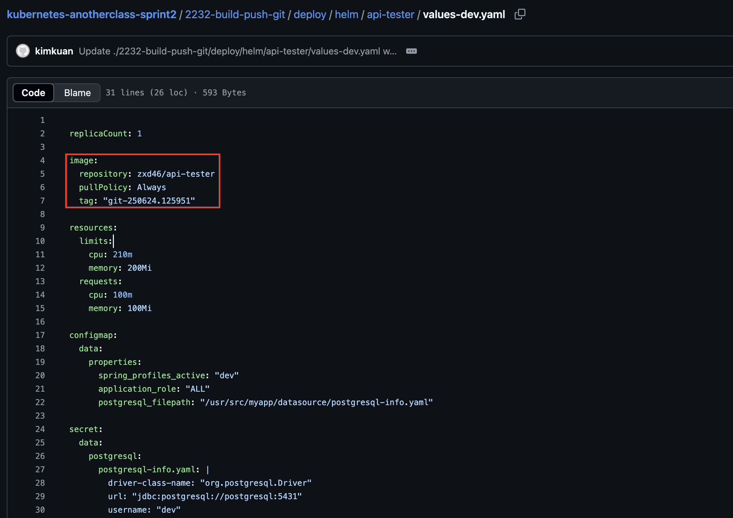Open api-tester folder breadcrumb

tap(390, 14)
